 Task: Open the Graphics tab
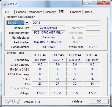tap(76, 12)
